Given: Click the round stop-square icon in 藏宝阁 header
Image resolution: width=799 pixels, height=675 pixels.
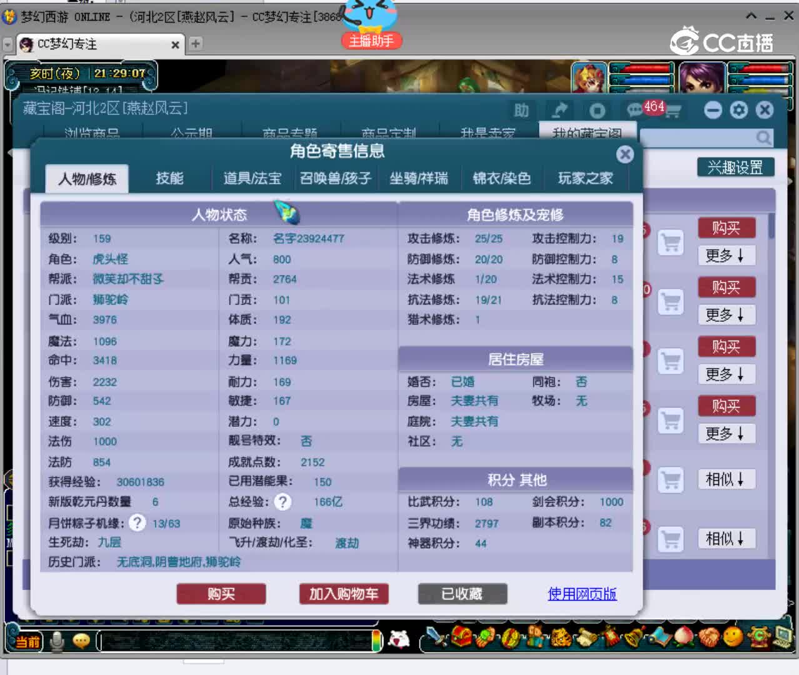Looking at the screenshot, I should (x=597, y=111).
